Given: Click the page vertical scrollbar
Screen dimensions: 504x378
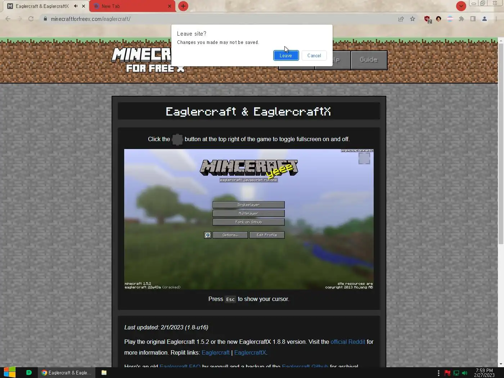Looking at the screenshot, I should (x=501, y=144).
